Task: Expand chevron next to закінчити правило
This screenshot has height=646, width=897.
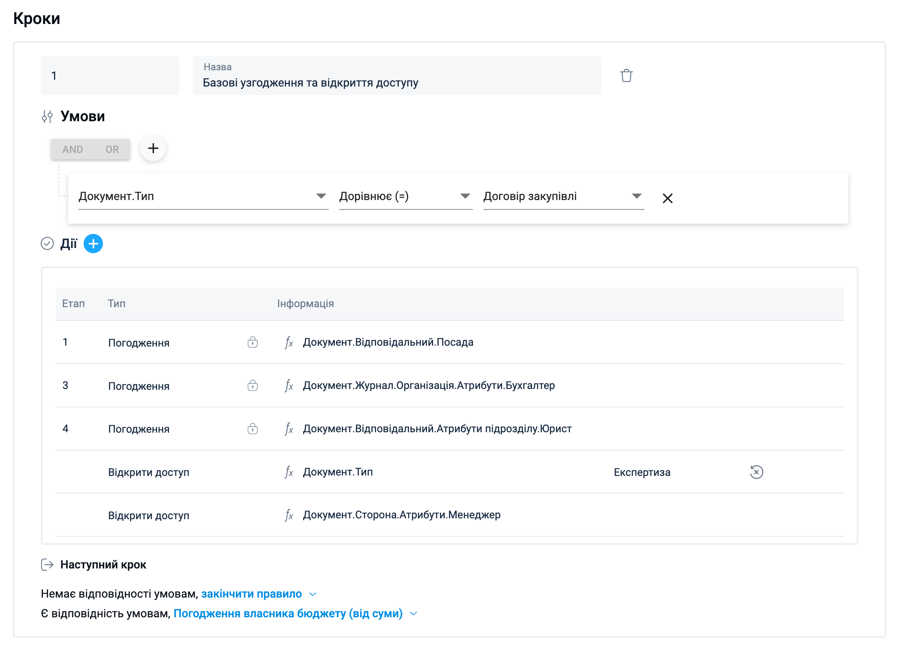Action: [313, 594]
